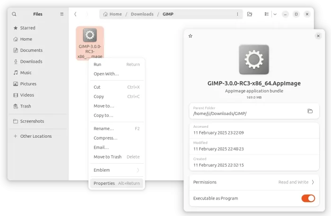The width and height of the screenshot is (331, 216).
Task: Click Downloads in the path bar
Action: (142, 14)
